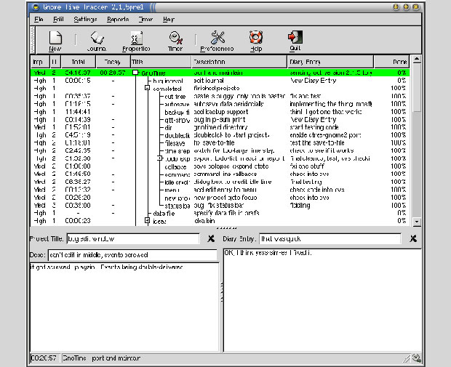
Task: Click the project list vertical scrollbar thumb
Action: (417, 88)
